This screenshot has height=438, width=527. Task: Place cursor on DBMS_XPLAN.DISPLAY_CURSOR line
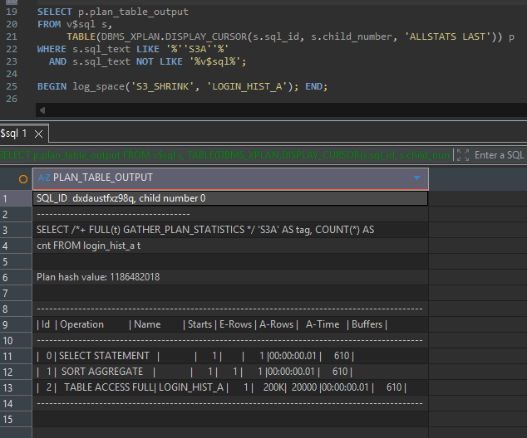(x=290, y=36)
